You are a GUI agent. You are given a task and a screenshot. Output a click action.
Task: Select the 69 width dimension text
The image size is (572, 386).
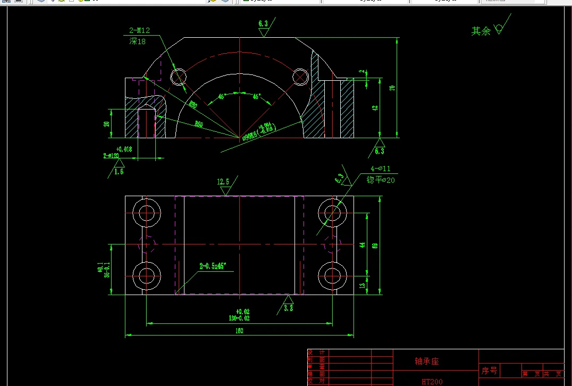click(x=375, y=246)
